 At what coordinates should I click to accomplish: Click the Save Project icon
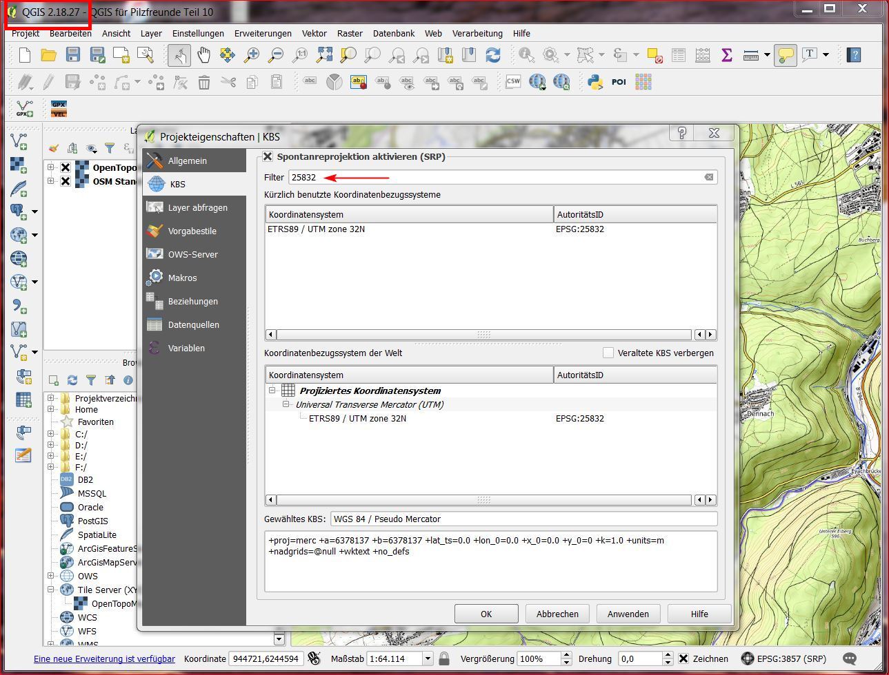(72, 55)
